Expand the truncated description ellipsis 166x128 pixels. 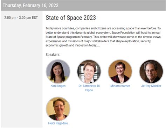coord(98,46)
